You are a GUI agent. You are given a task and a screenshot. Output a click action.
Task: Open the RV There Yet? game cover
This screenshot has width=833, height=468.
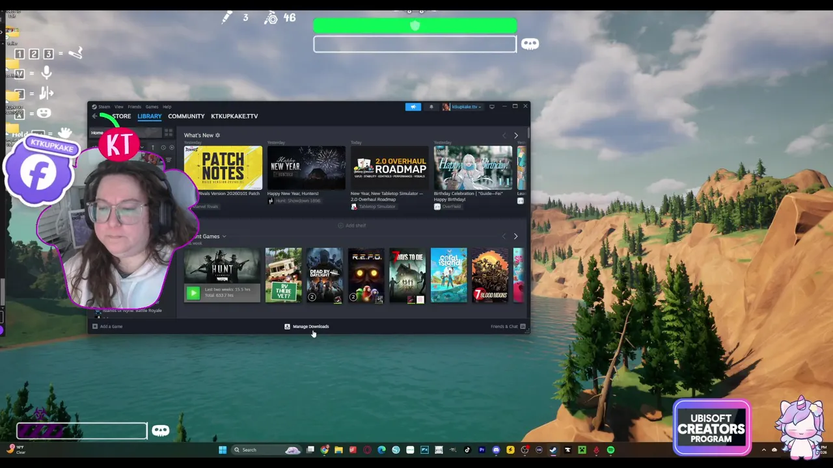pyautogui.click(x=283, y=276)
